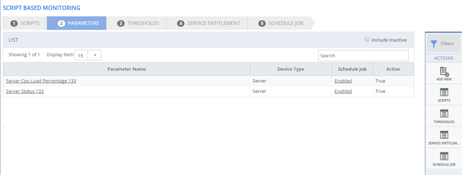462x175 pixels.
Task: Enable the Include Inactive checkbox
Action: (x=367, y=39)
